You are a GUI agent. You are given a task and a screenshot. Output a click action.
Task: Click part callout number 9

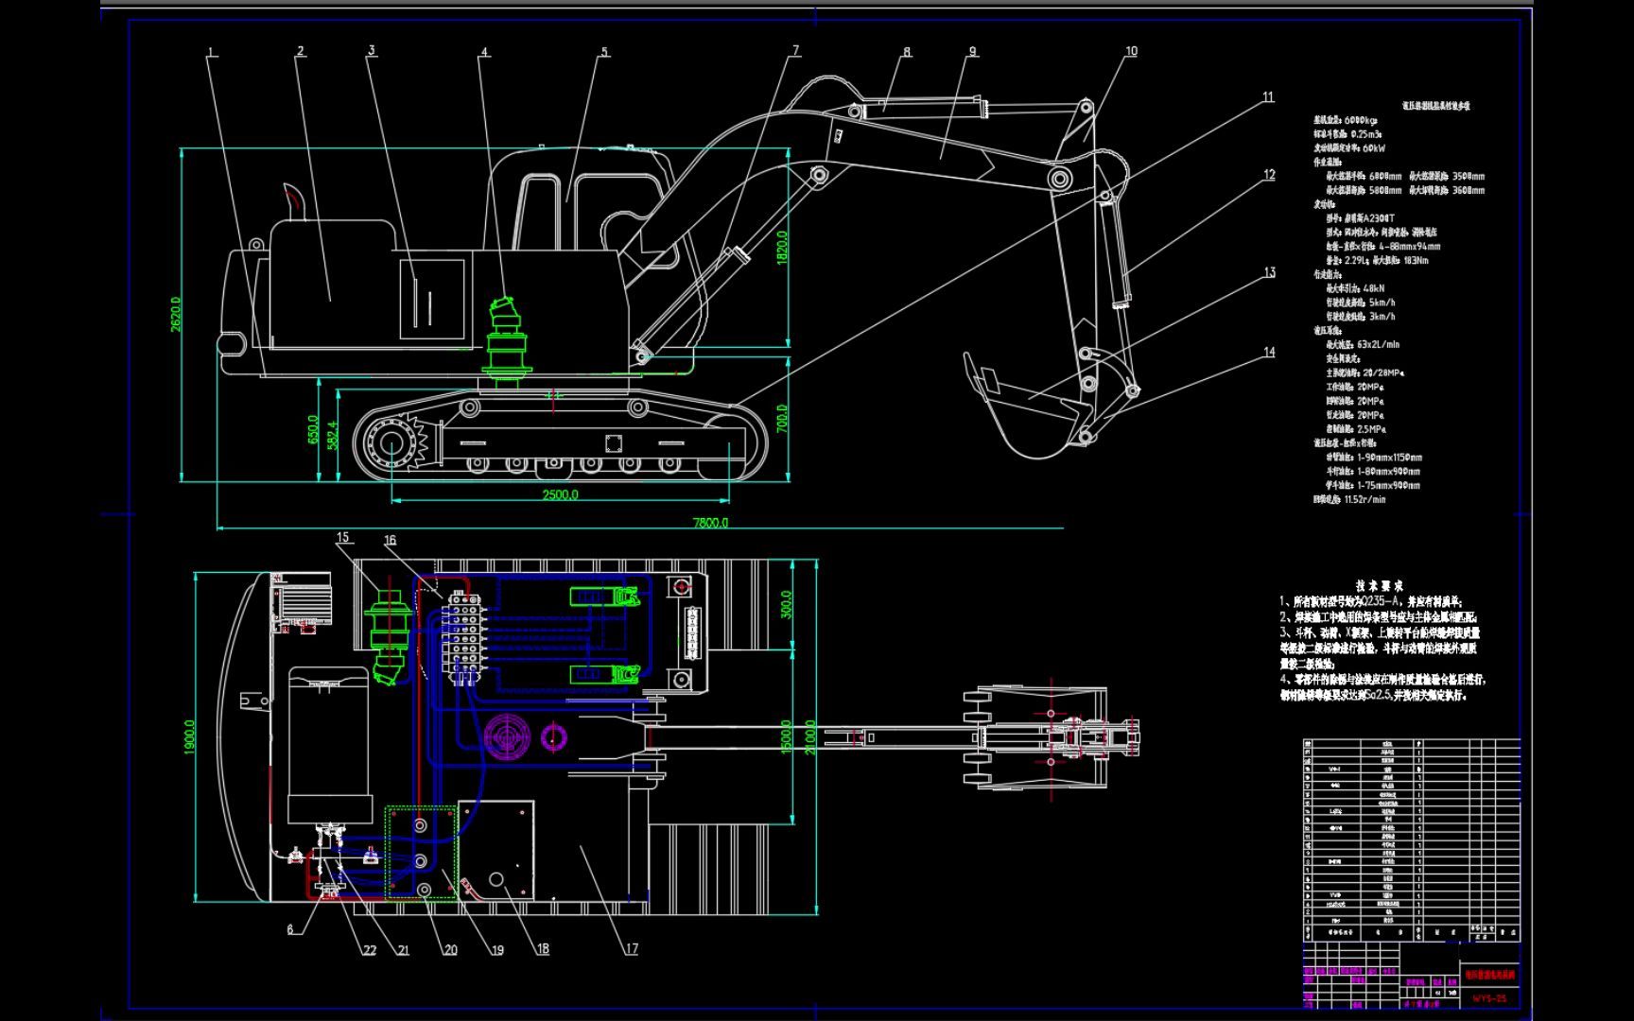click(972, 52)
